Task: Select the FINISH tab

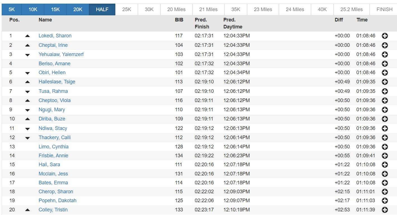Action: click(x=384, y=9)
